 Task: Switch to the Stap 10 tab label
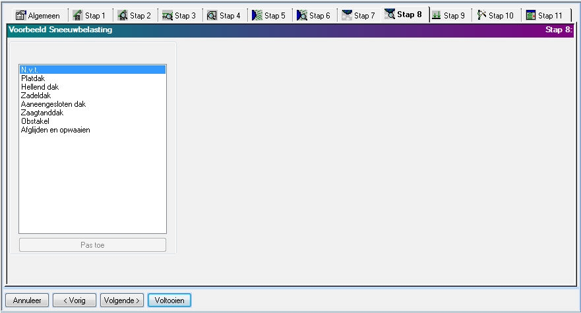coord(501,16)
